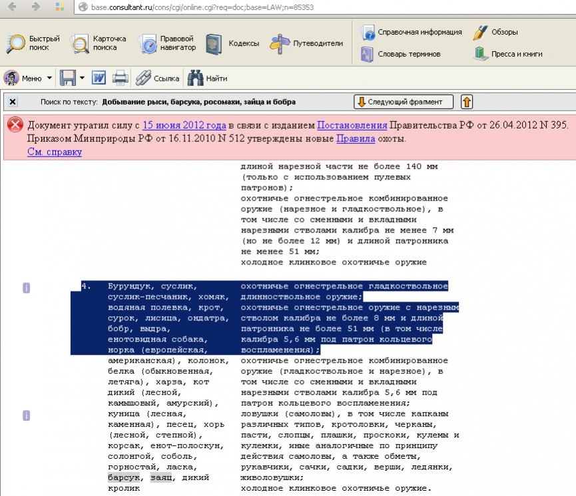Open Правовой навигатор
Screen dimensions: 576x496
click(x=167, y=43)
